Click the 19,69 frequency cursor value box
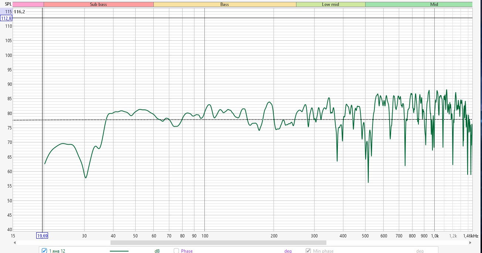 pos(42,236)
